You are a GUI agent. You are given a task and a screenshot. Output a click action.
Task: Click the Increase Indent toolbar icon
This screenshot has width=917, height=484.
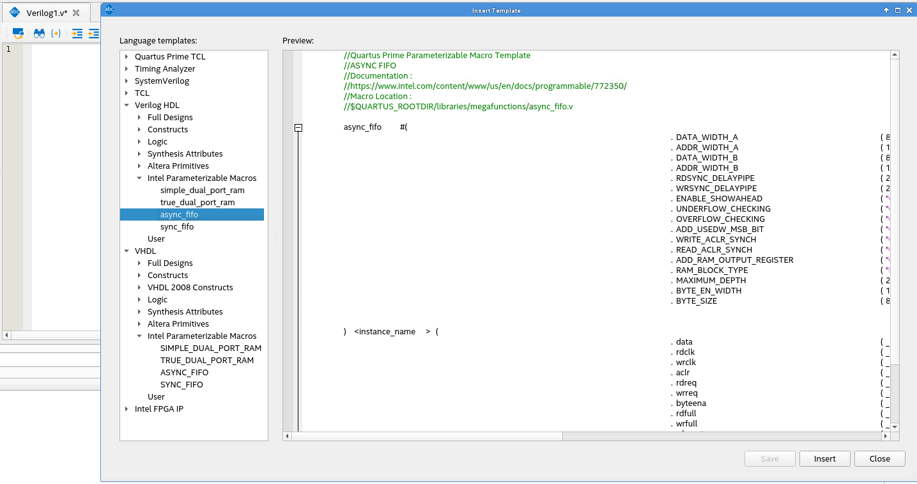[x=77, y=33]
